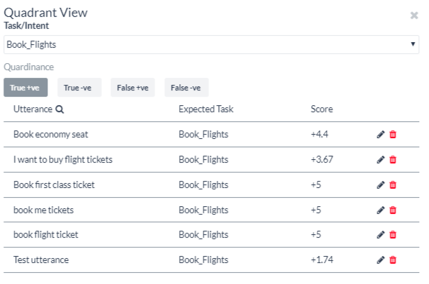Screen dimensions: 429x284
Task: Edit the 'Book economy seat' utterance
Action: [381, 135]
